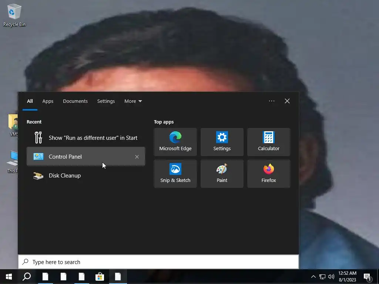Open the Recycle Bin desktop icon
379x284 pixels.
[14, 15]
